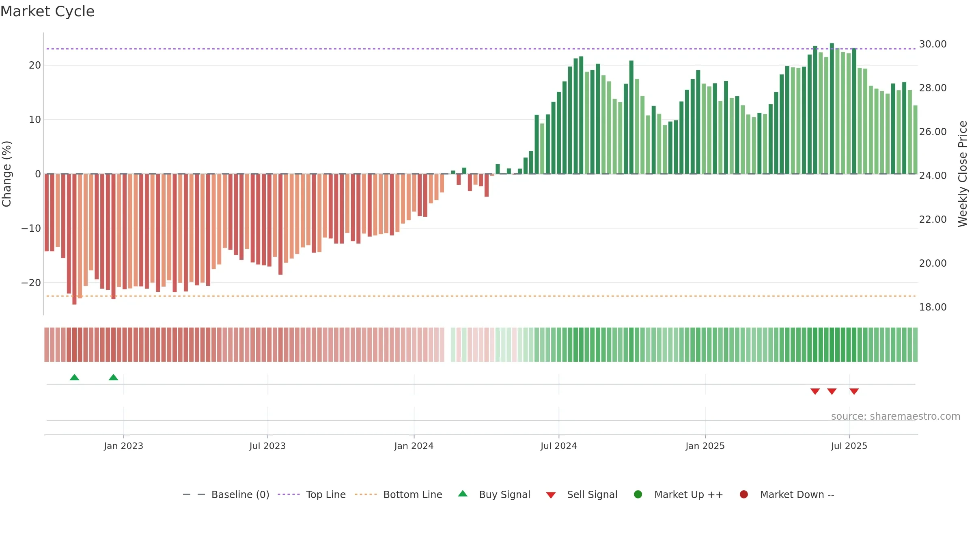Toggle the Market Up ++ legend entry
Image resolution: width=974 pixels, height=548 pixels.
(678, 494)
